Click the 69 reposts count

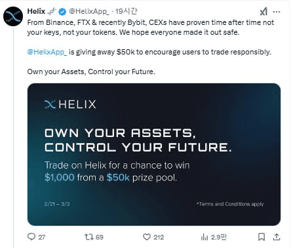click(x=100, y=237)
